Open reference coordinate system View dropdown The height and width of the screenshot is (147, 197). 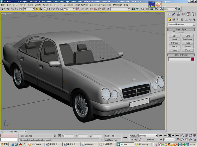pos(70,9)
